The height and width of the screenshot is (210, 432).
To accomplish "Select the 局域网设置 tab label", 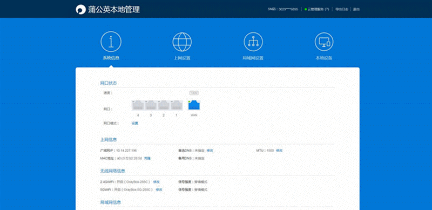I will (253, 58).
